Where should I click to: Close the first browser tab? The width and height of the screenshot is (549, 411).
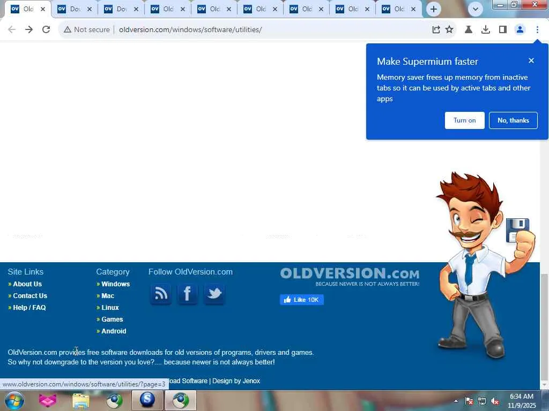click(x=43, y=9)
